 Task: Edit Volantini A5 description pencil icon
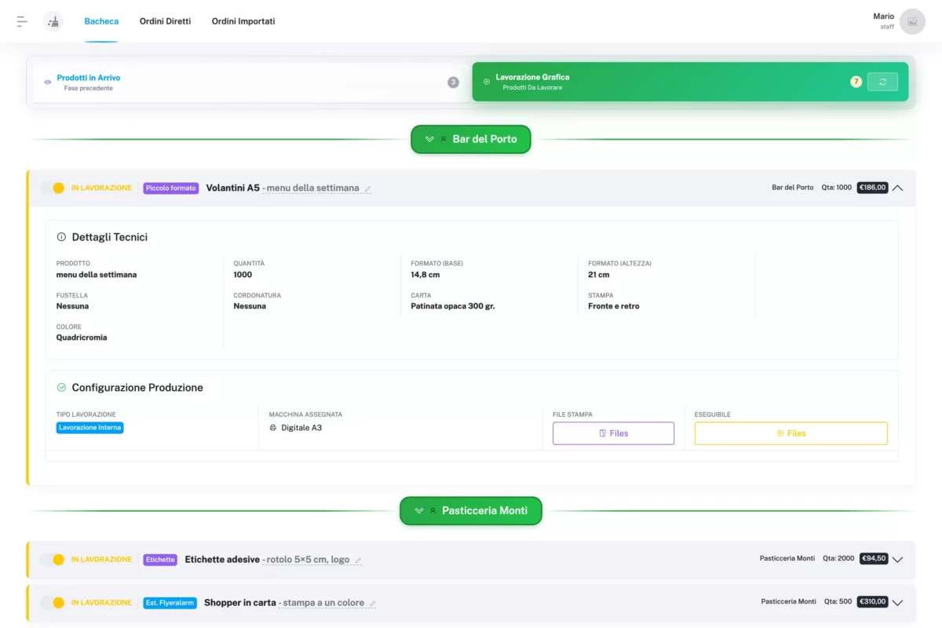tap(367, 188)
